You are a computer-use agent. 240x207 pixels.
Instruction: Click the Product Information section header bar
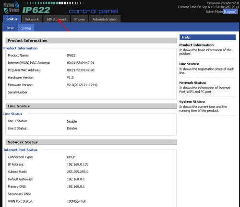(x=91, y=41)
